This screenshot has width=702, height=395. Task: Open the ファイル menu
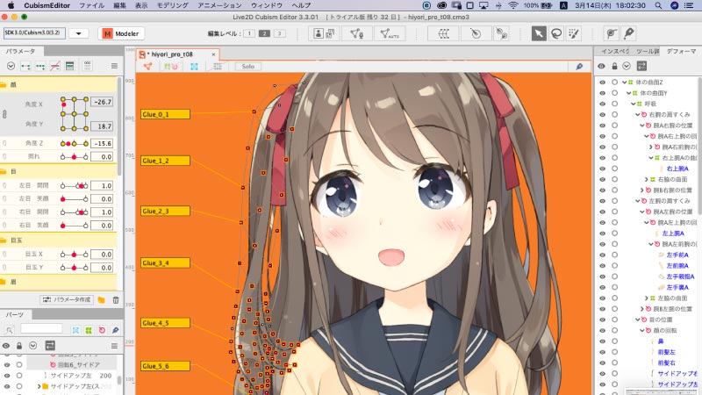(91, 5)
